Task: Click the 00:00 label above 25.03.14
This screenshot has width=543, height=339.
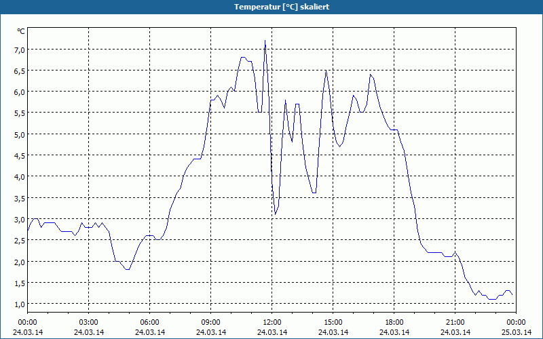Action: click(x=516, y=323)
